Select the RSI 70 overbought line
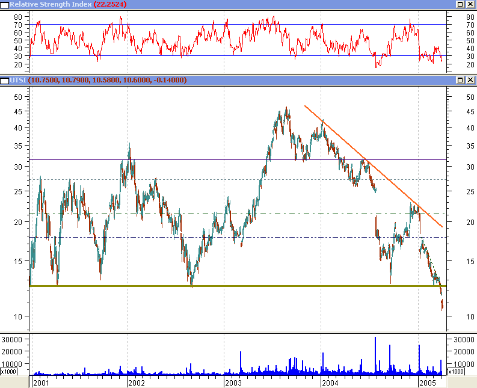The height and width of the screenshot is (388, 477). pyautogui.click(x=238, y=24)
